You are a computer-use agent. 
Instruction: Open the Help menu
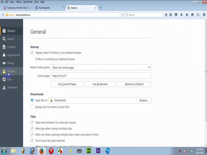click(x=42, y=2)
